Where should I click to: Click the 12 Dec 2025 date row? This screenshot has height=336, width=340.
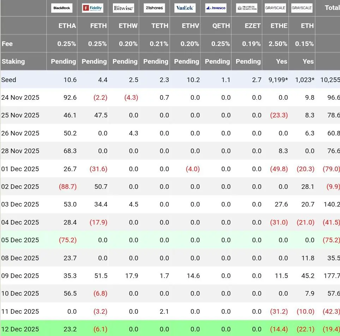click(x=170, y=329)
